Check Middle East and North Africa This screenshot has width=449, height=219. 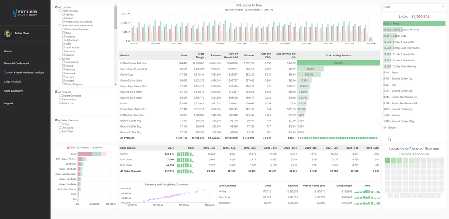60,26
